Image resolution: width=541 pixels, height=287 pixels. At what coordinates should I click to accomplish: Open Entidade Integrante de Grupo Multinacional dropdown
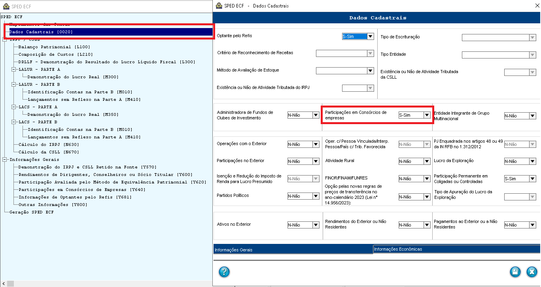click(532, 116)
